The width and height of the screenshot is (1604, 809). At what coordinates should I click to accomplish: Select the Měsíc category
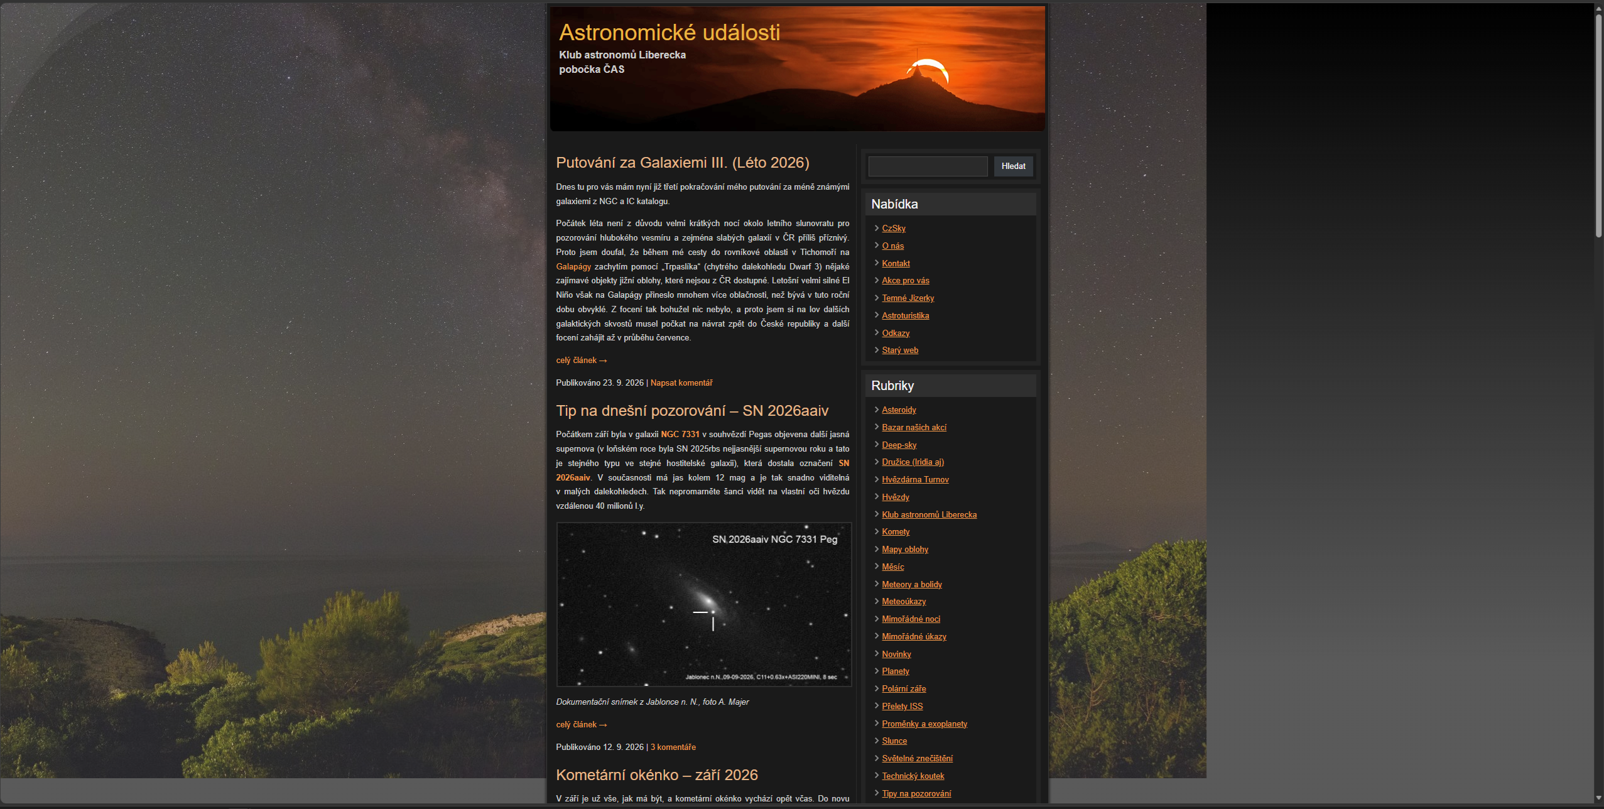[x=893, y=567]
